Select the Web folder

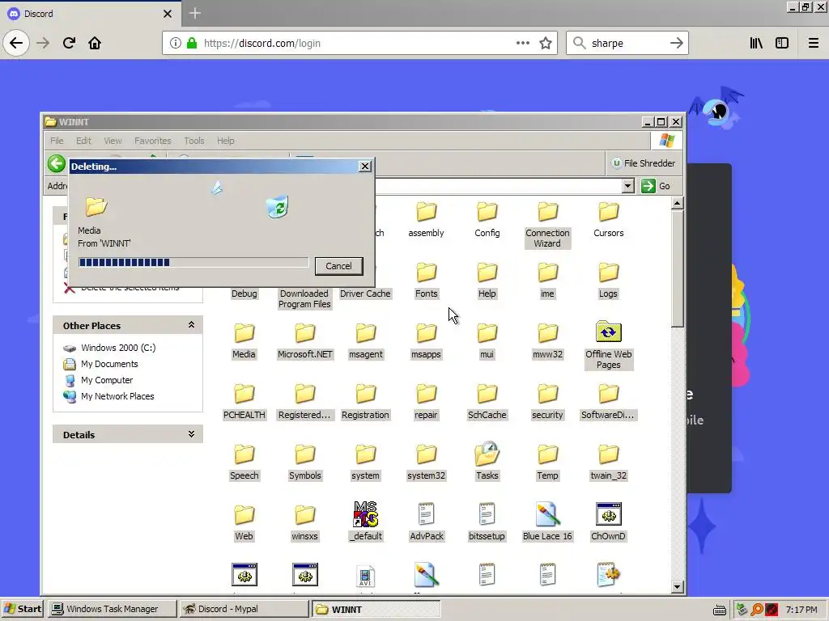point(244,523)
